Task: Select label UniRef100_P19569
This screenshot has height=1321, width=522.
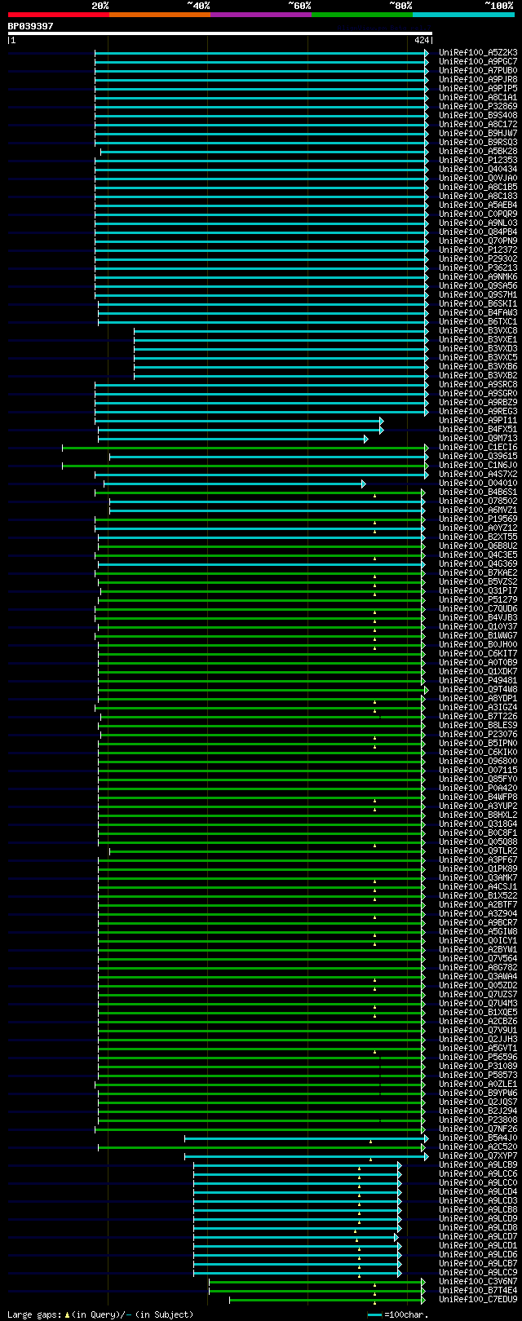Action: (x=478, y=519)
